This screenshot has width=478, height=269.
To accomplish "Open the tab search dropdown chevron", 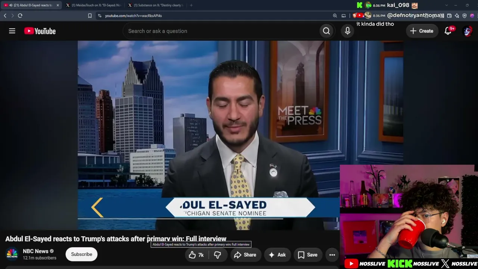I will 446,5.
